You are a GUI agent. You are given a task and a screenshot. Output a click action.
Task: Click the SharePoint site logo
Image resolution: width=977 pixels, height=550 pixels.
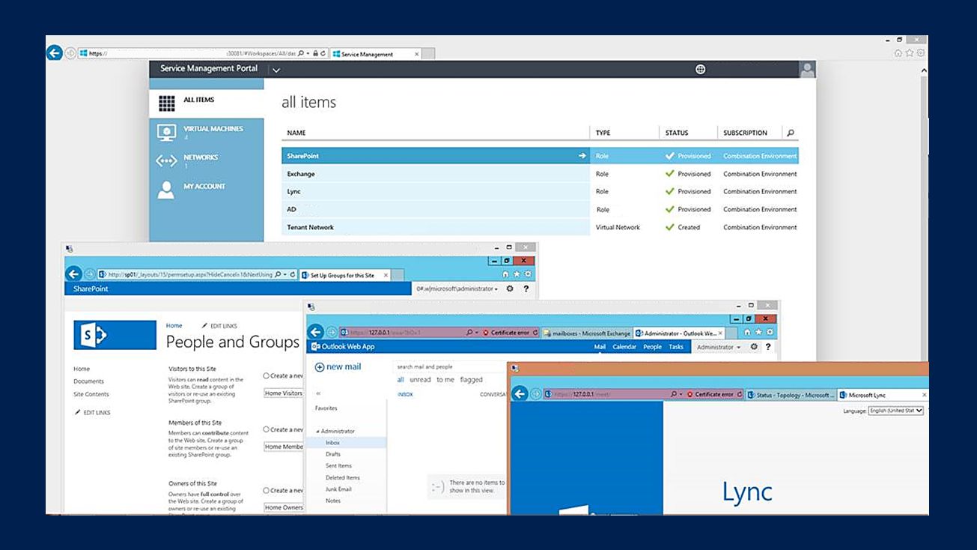click(115, 335)
